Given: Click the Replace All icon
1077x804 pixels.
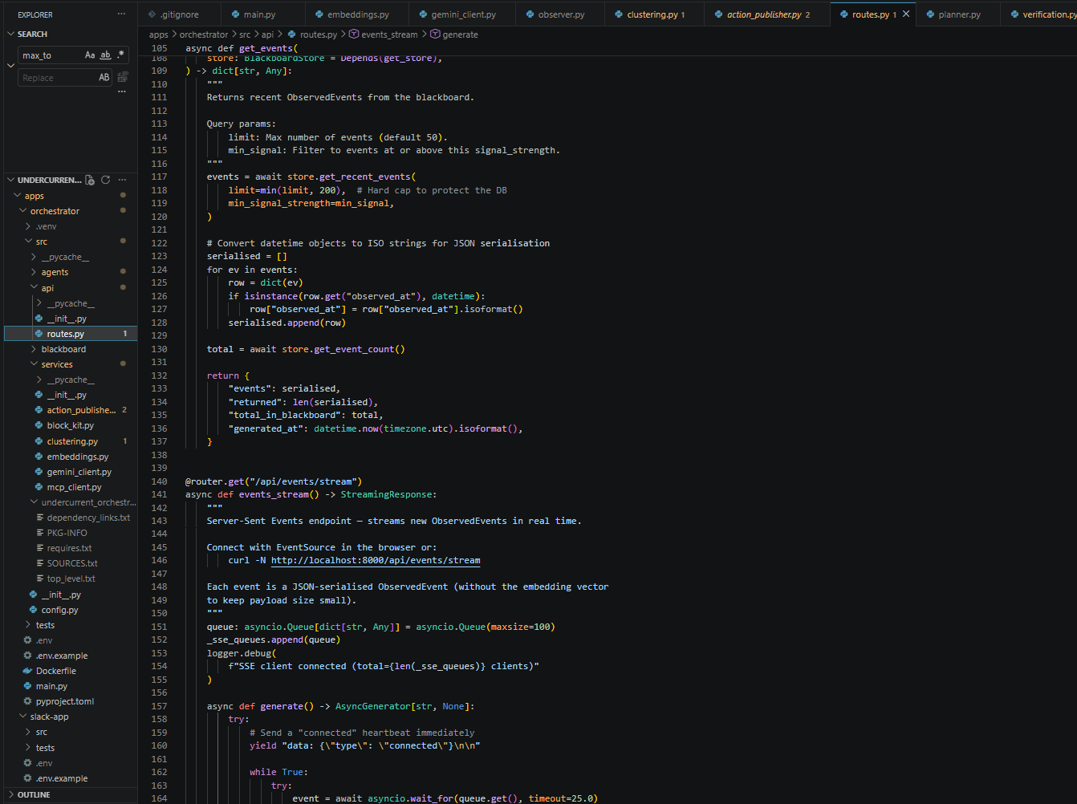Looking at the screenshot, I should (x=123, y=78).
